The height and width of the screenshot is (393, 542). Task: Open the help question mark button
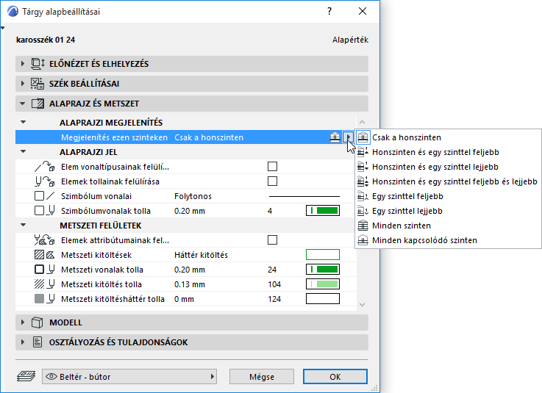tap(329, 12)
